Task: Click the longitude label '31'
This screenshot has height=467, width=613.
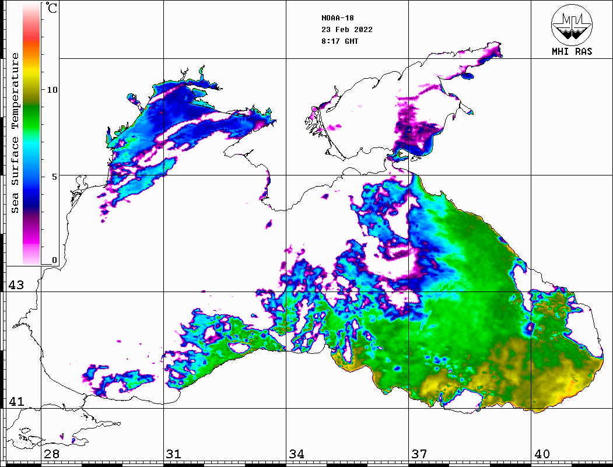Action: (174, 454)
